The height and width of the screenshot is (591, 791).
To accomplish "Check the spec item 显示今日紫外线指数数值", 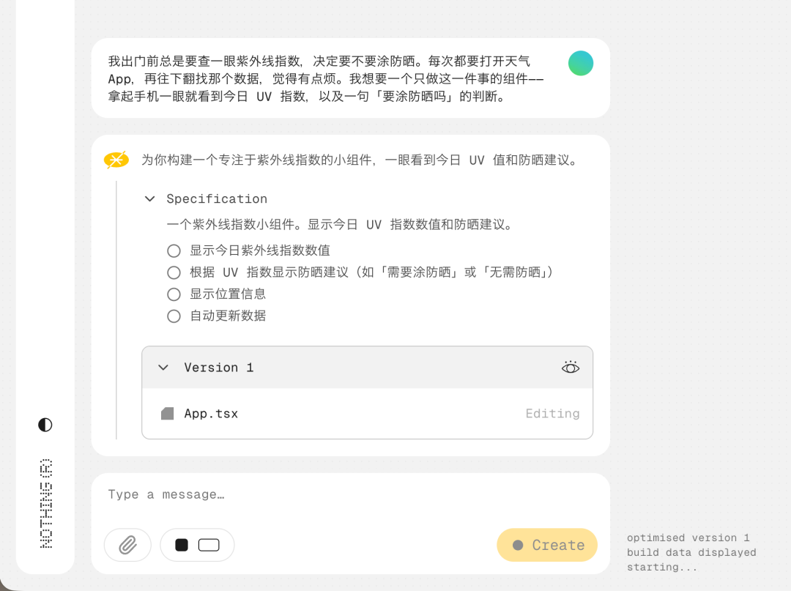I will coord(174,250).
